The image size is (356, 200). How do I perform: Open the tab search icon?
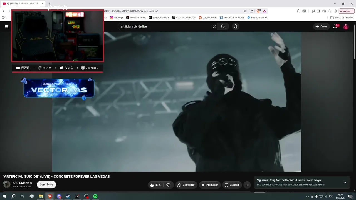pyautogui.click(x=304, y=11)
